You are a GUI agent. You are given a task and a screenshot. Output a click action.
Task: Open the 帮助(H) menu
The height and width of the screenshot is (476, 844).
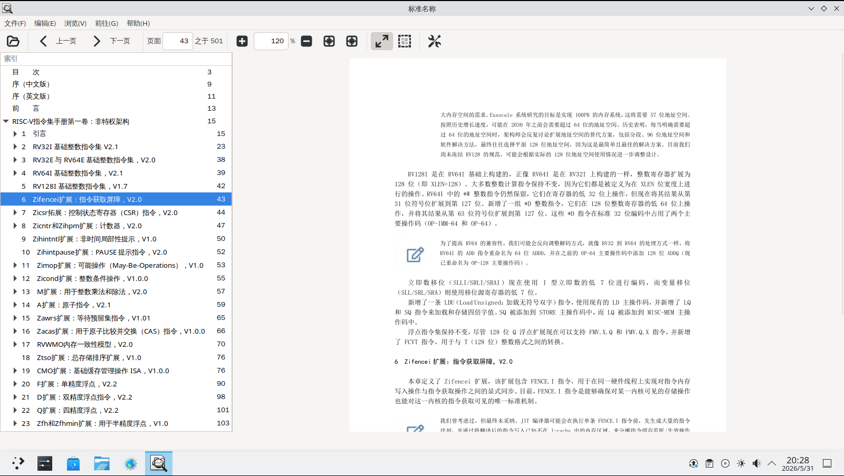point(138,23)
